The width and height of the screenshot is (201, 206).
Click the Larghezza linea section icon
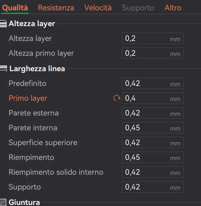coord(3,68)
